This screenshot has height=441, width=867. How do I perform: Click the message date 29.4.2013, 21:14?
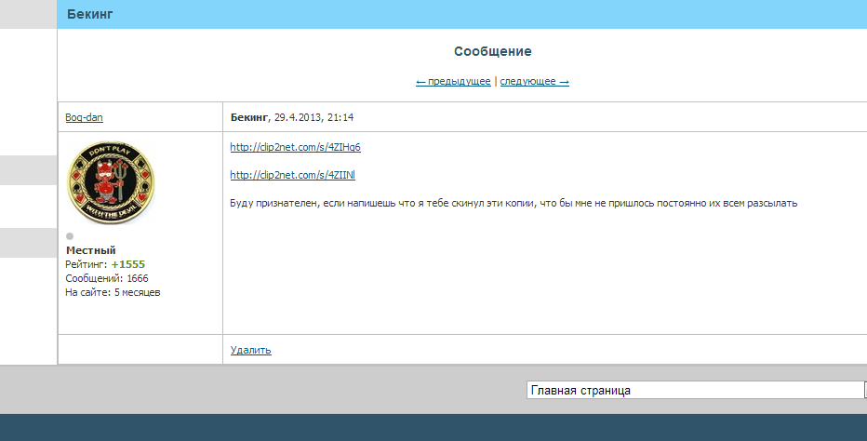314,117
